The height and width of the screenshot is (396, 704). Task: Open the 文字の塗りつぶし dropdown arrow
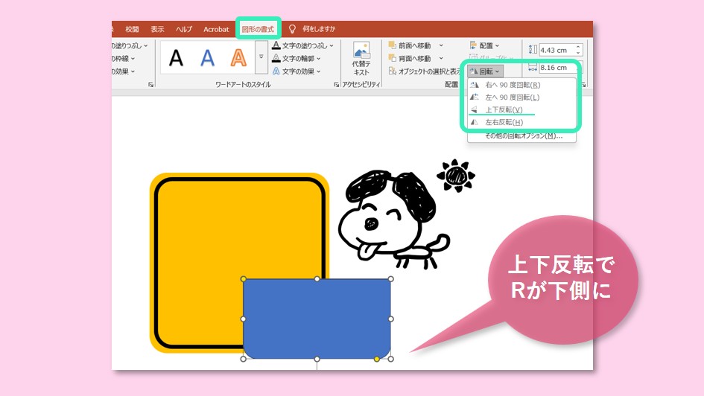tap(332, 45)
